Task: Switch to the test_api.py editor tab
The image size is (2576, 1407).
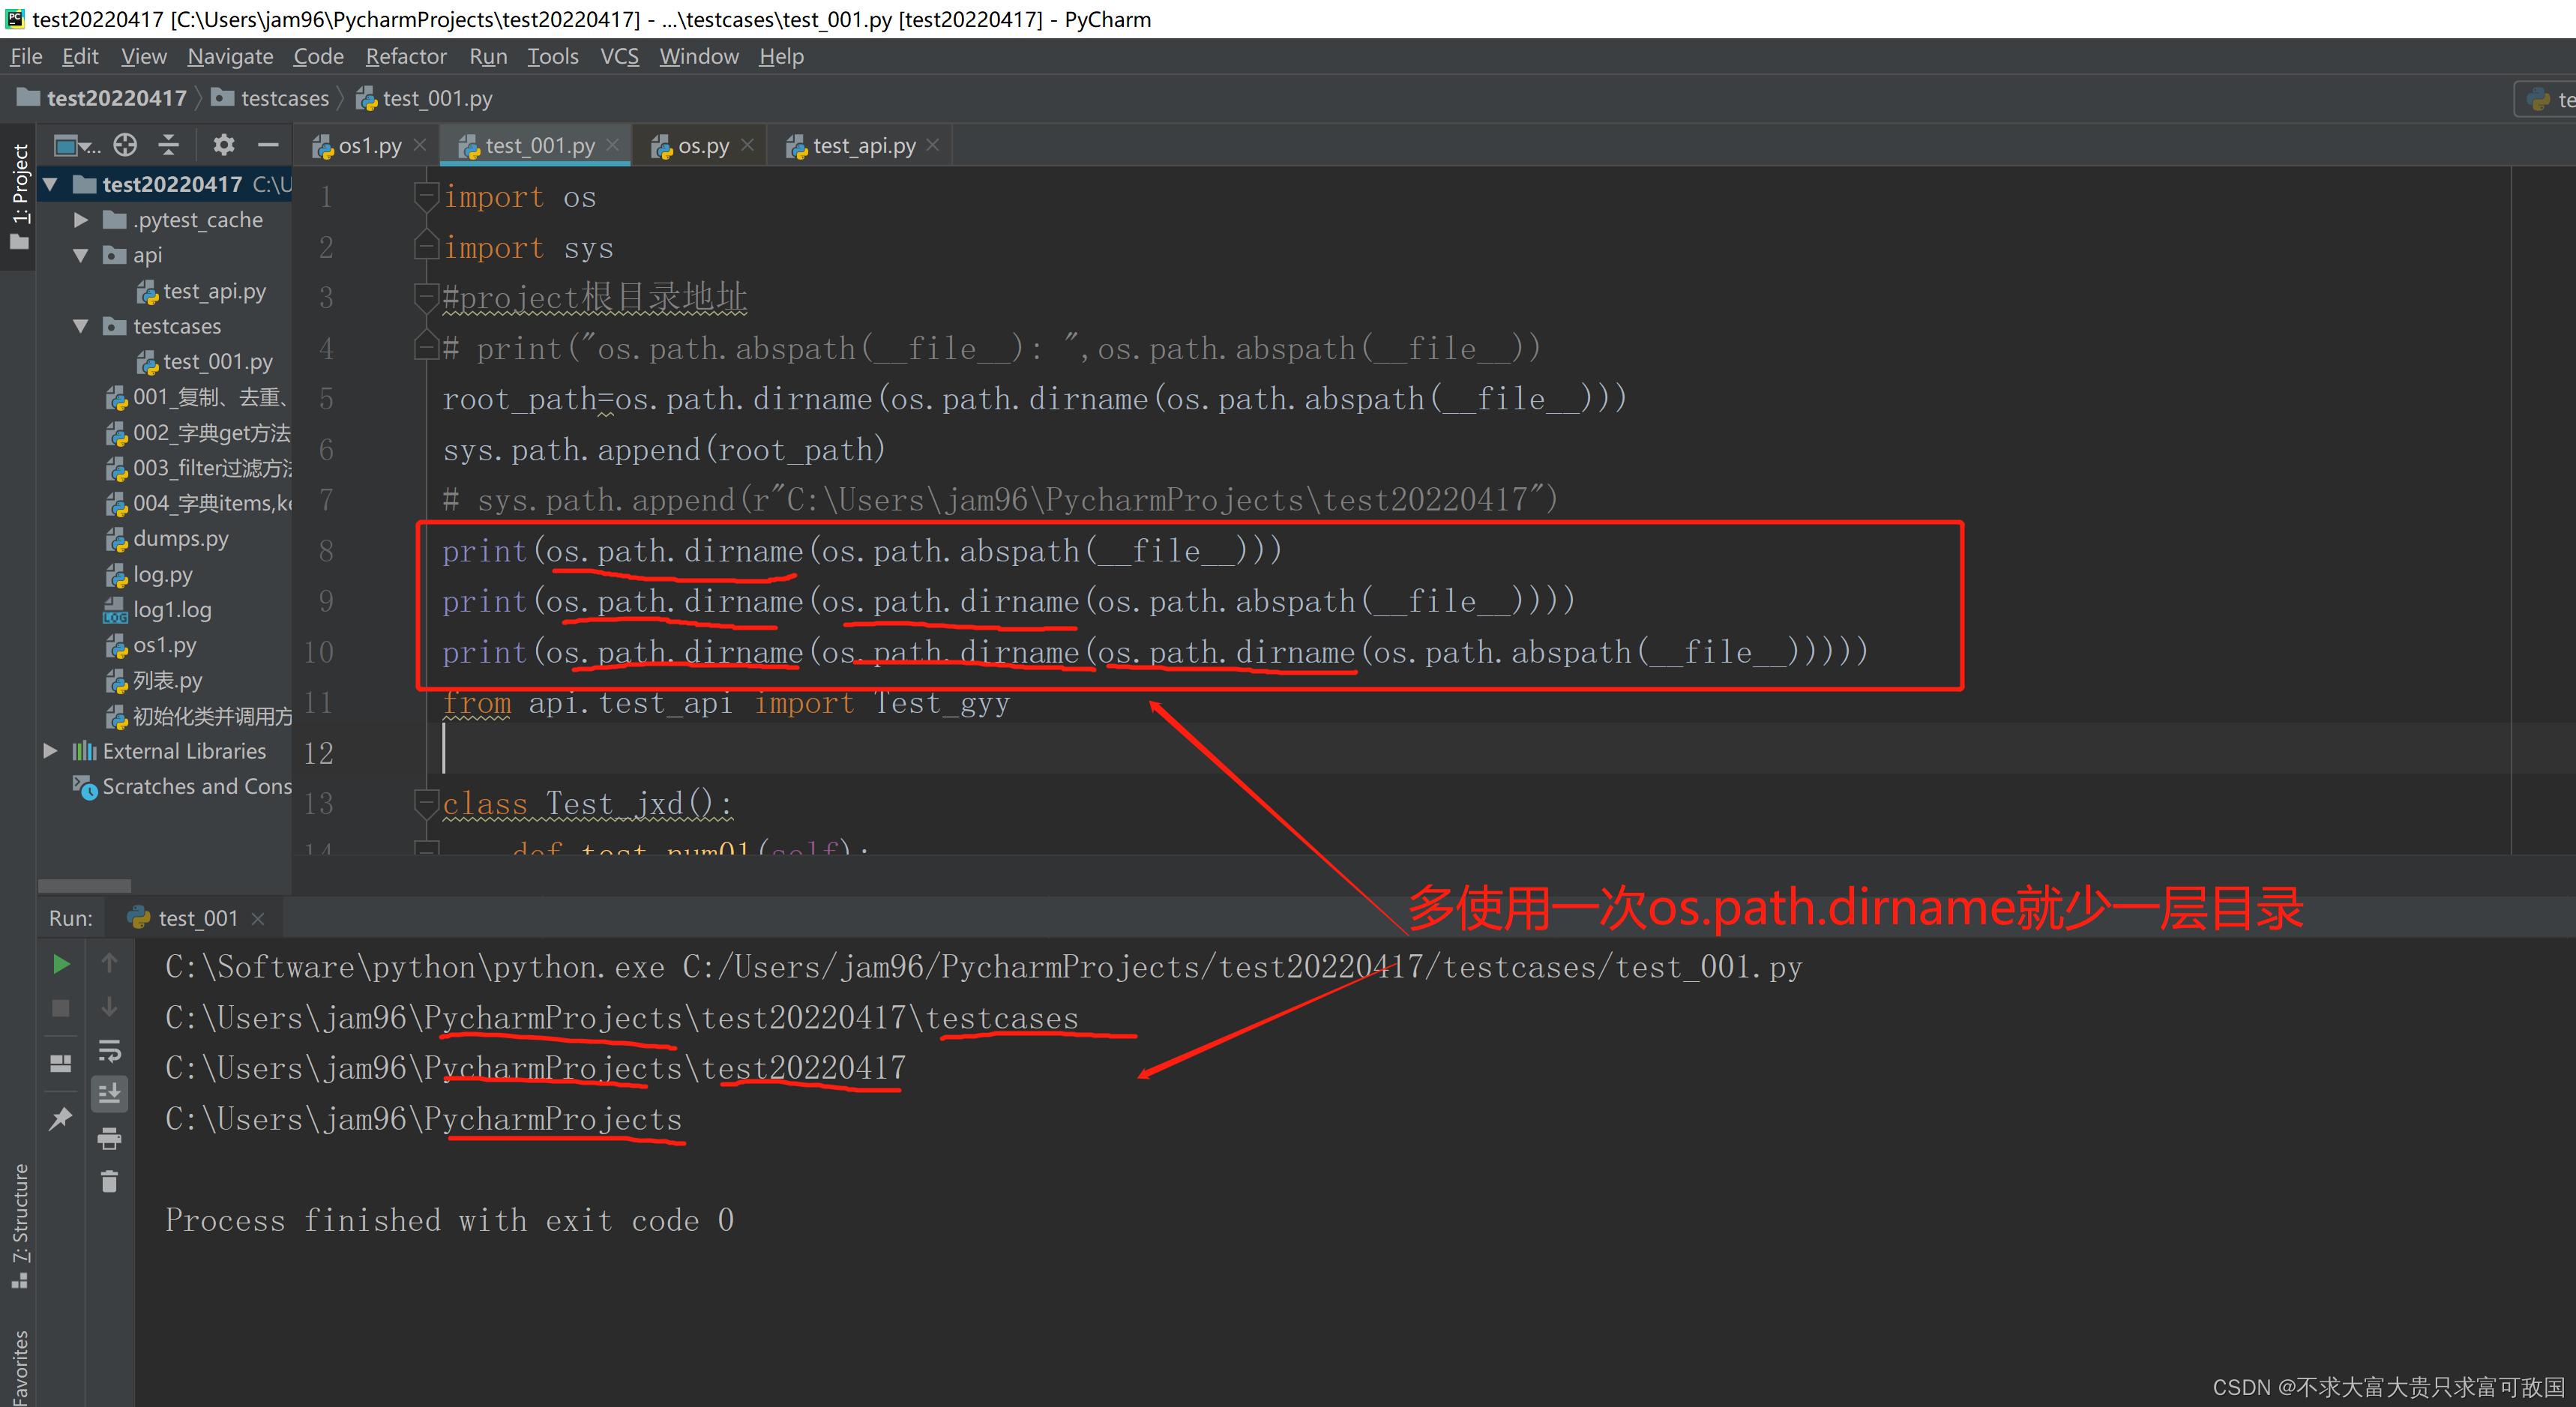Action: click(x=863, y=146)
